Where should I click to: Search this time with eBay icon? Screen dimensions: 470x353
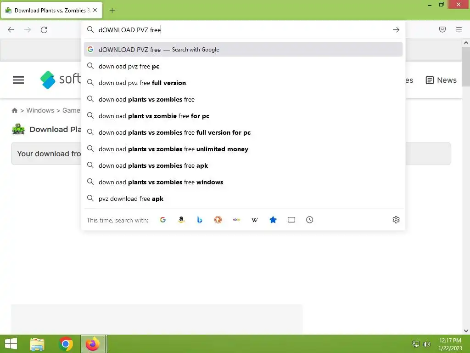236,220
